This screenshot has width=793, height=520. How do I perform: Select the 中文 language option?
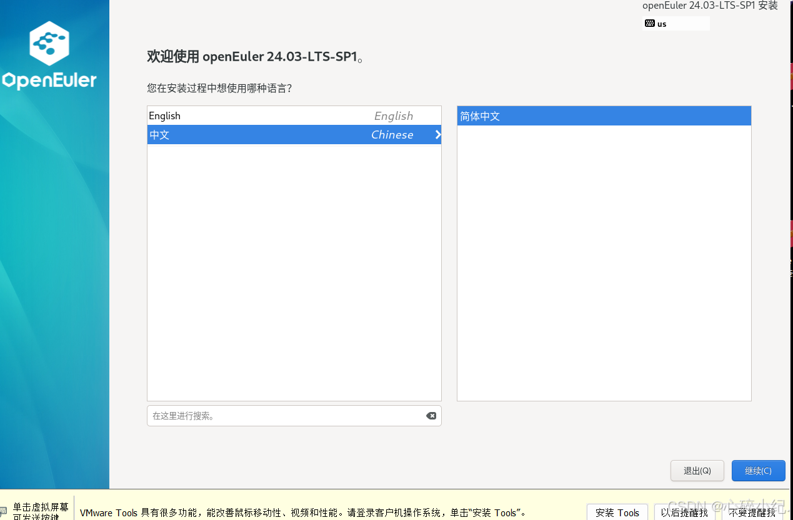click(250, 134)
